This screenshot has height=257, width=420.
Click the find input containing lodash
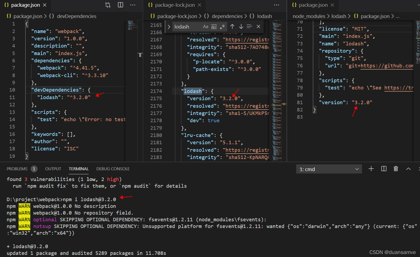187,27
